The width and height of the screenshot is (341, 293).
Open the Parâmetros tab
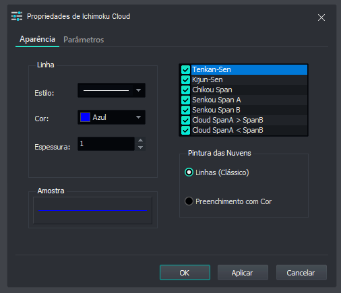point(84,40)
